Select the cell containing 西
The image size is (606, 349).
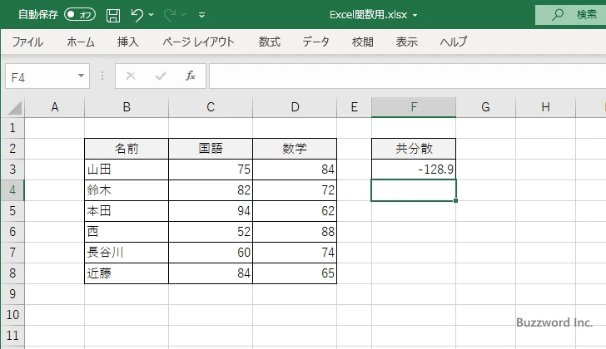point(127,232)
